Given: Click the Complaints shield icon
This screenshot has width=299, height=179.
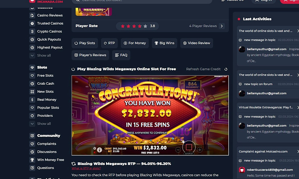Looking at the screenshot, I should click(32, 144).
